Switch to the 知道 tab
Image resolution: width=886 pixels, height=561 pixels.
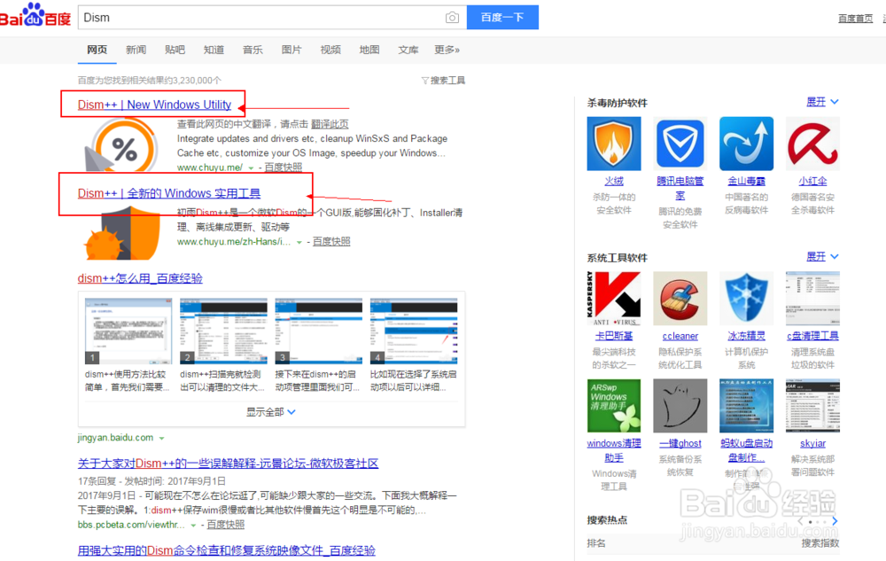(x=214, y=50)
